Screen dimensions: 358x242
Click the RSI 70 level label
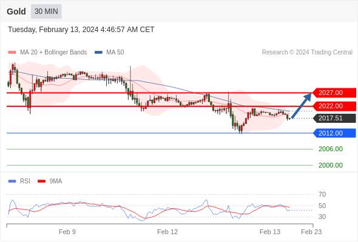[x=322, y=194]
